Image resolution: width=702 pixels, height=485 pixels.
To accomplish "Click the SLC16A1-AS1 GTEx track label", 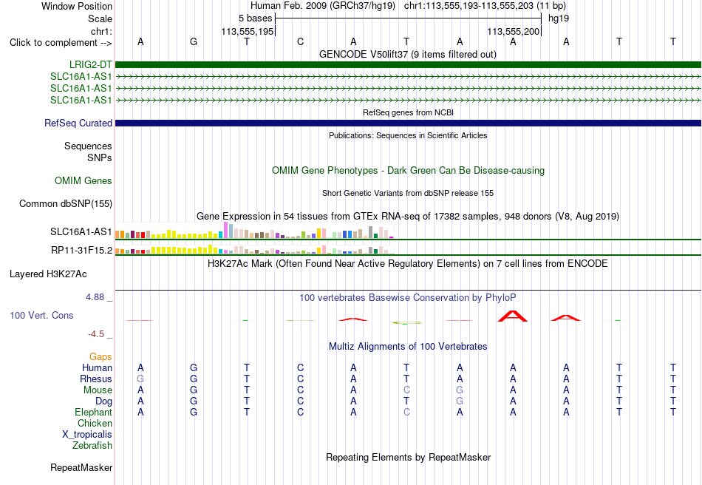I will (81, 231).
